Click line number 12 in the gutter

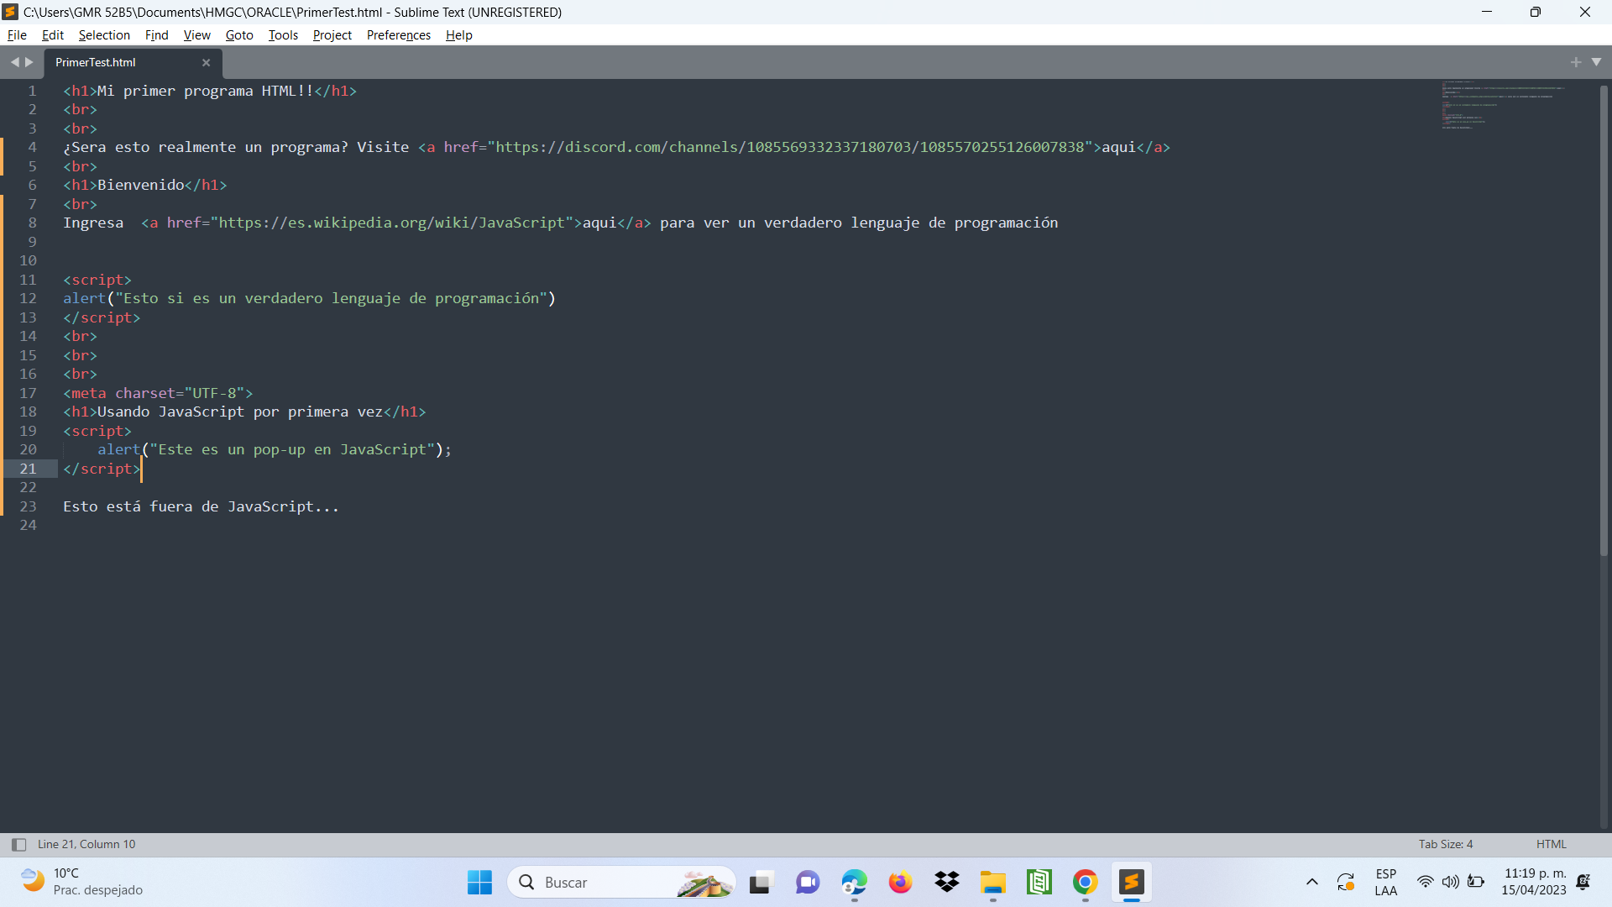pyautogui.click(x=28, y=298)
